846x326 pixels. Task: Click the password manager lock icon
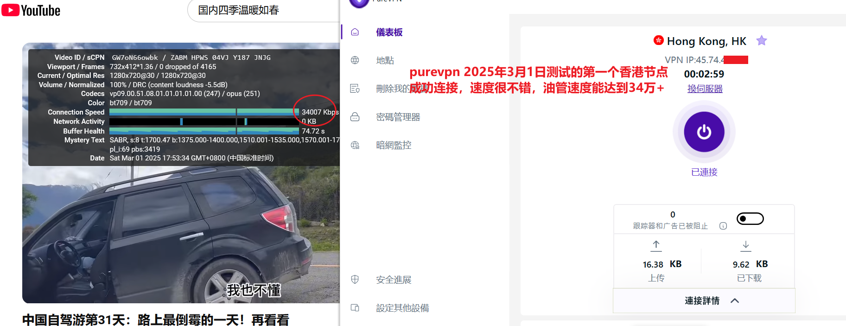[x=355, y=117]
